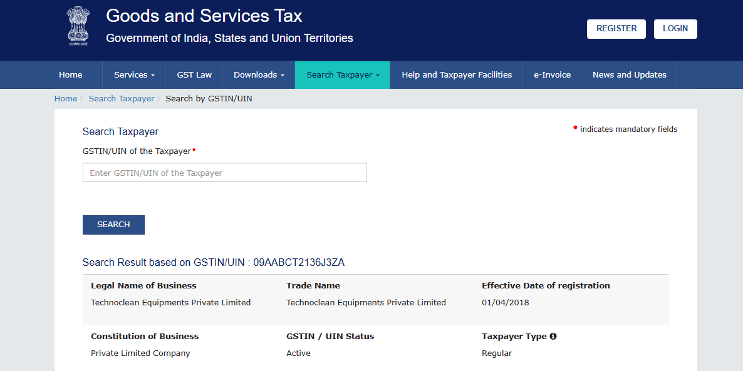Open the News and Updates tab
743x371 pixels.
click(629, 75)
